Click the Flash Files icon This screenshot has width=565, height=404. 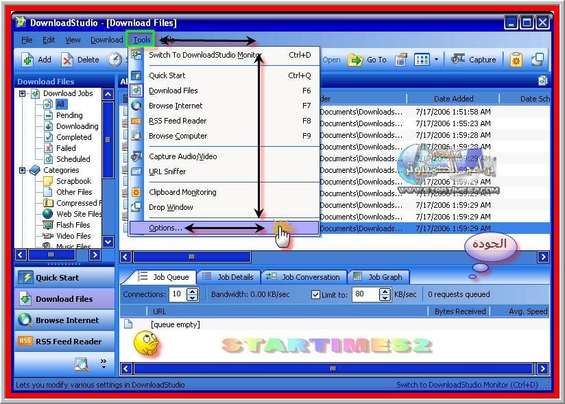48,225
